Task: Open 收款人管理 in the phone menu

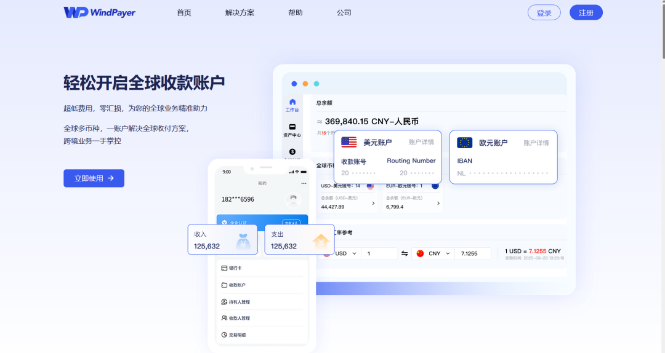Action: click(262, 318)
